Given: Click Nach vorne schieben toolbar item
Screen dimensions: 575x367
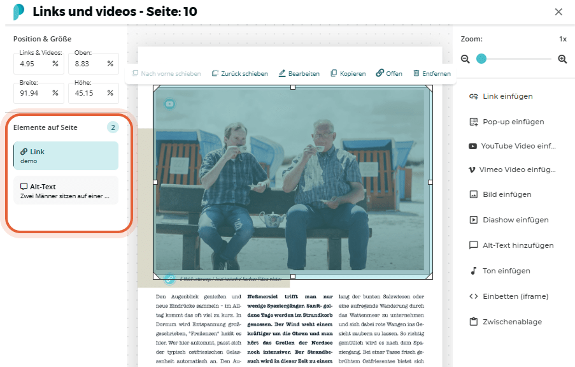Looking at the screenshot, I should tap(166, 73).
